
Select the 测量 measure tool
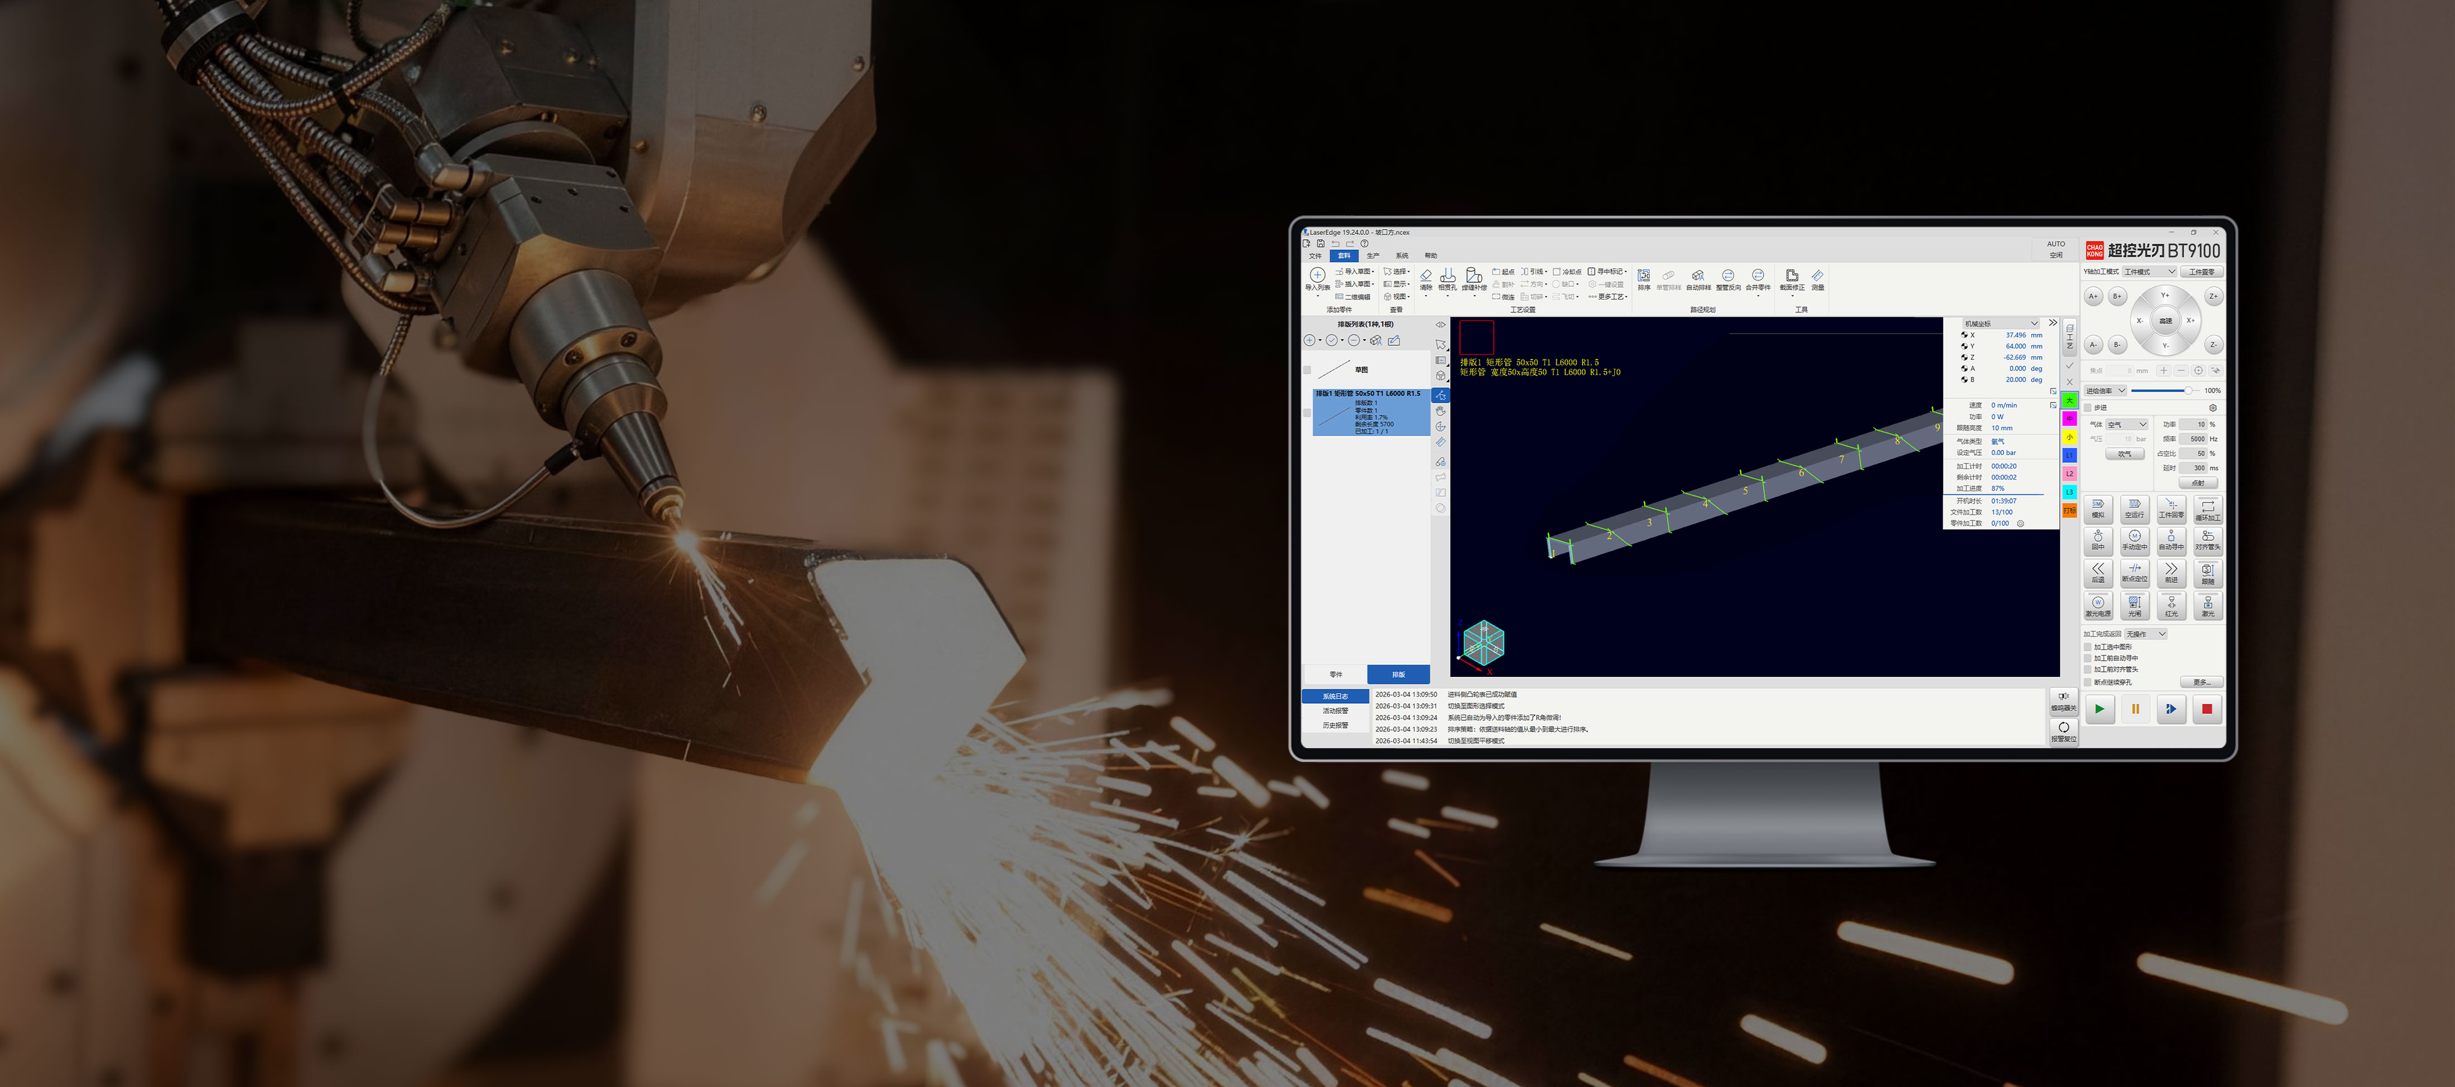click(1817, 276)
